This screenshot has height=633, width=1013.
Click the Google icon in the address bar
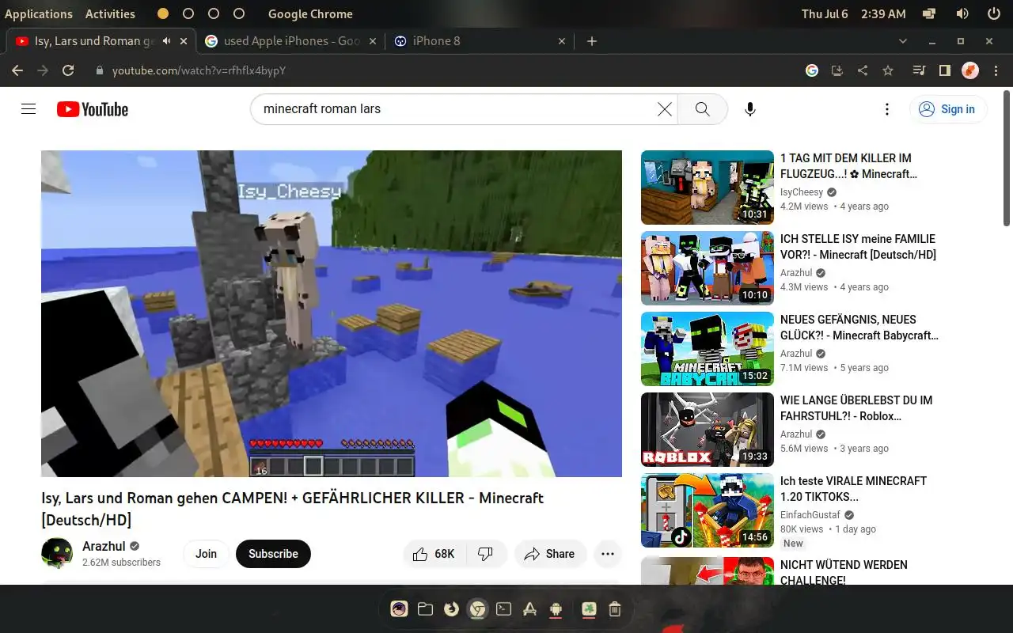[812, 70]
